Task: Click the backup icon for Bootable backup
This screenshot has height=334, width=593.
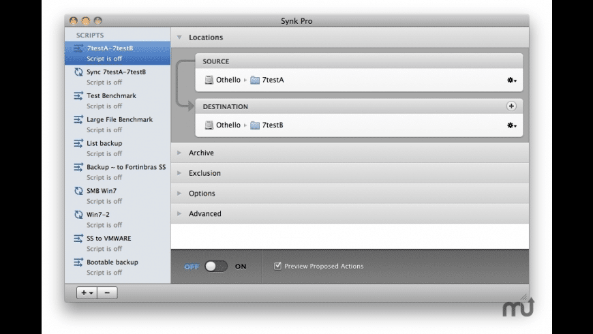Action: tap(78, 262)
